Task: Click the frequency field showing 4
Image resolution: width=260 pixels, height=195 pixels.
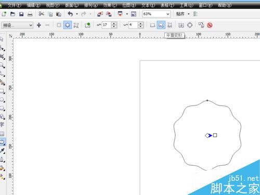Action: pyautogui.click(x=134, y=25)
